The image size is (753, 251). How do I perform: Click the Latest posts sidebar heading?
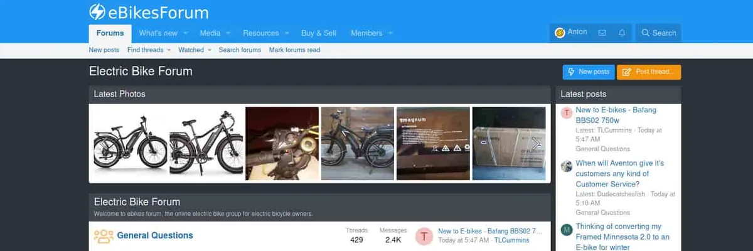click(584, 94)
